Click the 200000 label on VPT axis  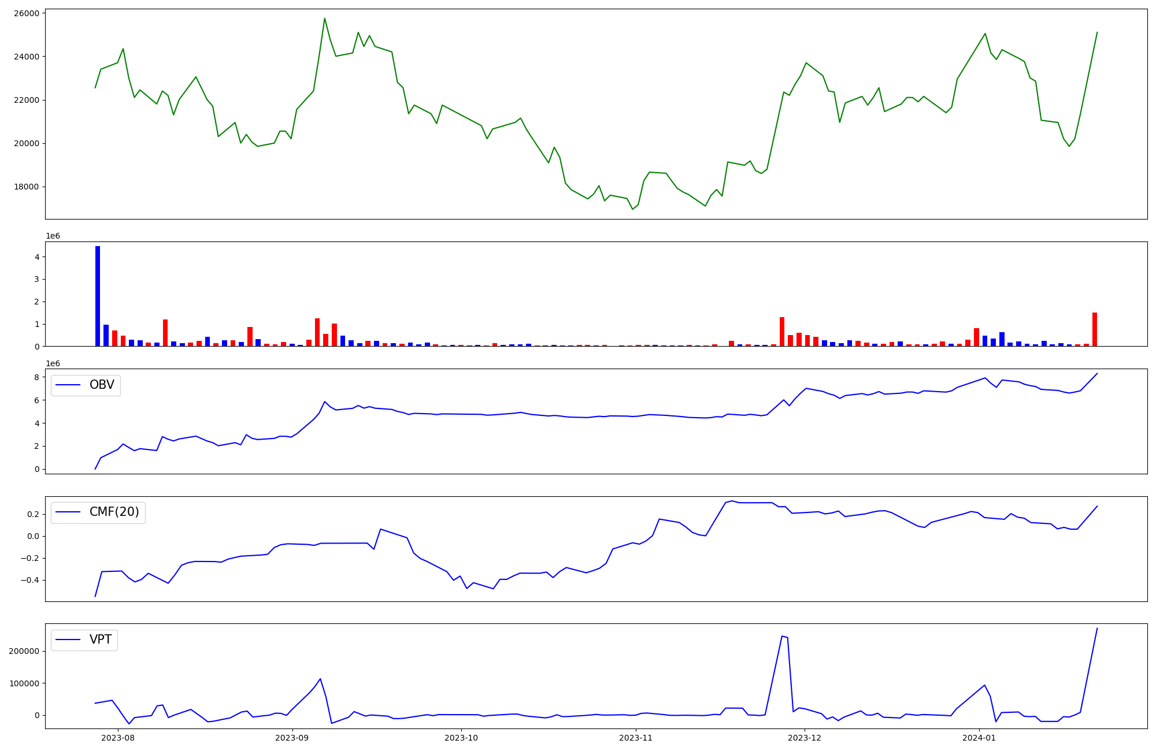[23, 651]
